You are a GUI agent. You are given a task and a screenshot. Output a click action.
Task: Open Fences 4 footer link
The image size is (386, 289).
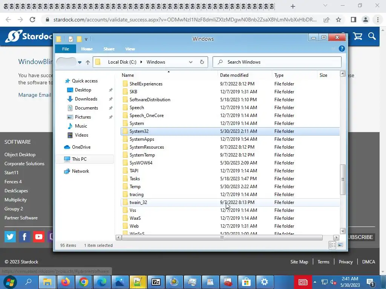[13, 182]
